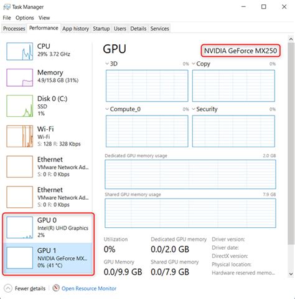Click the Memory 4.9/15.8 GB (31%) label
This screenshot has height=299, width=295.
(x=58, y=81)
